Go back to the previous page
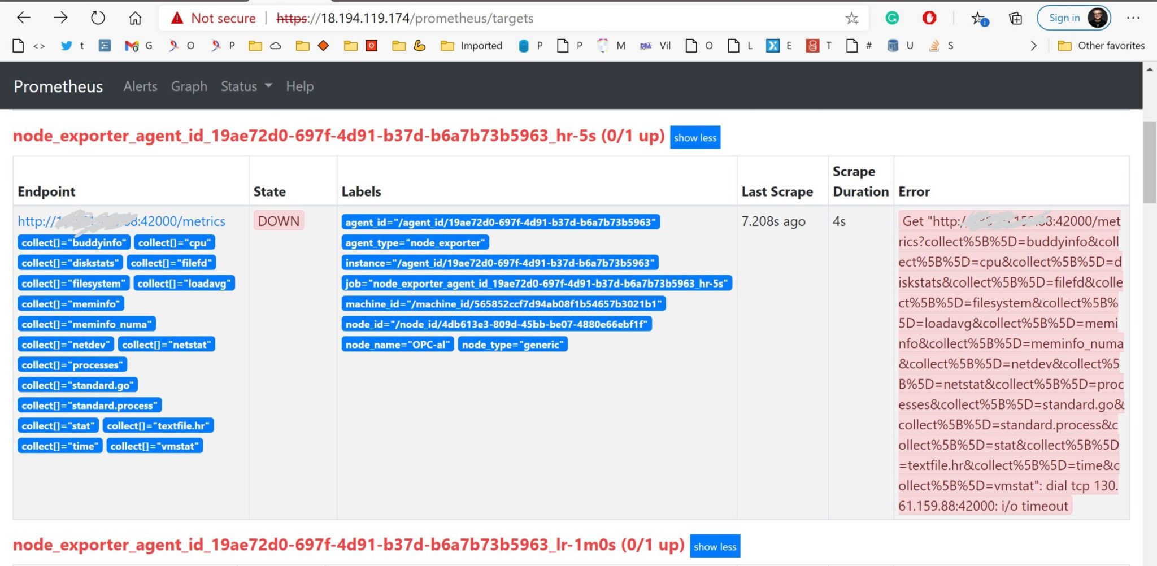 pyautogui.click(x=23, y=18)
